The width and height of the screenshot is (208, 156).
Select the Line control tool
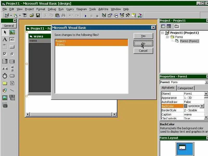point(12,90)
